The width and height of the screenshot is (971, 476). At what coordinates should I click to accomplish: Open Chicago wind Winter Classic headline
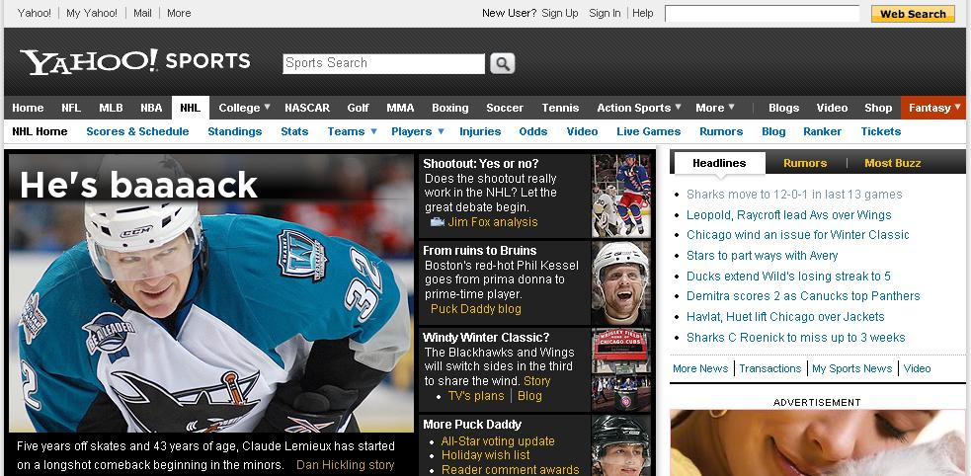[797, 235]
